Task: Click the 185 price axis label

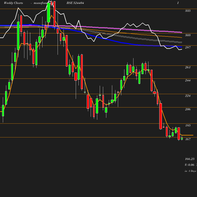Action: [188, 125]
